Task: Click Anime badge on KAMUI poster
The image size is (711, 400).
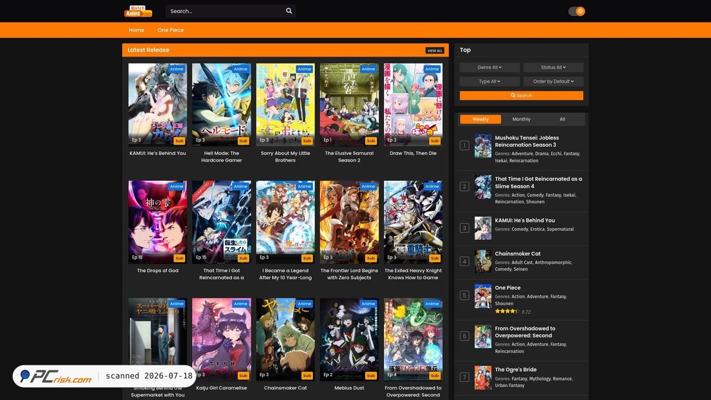Action: [177, 69]
